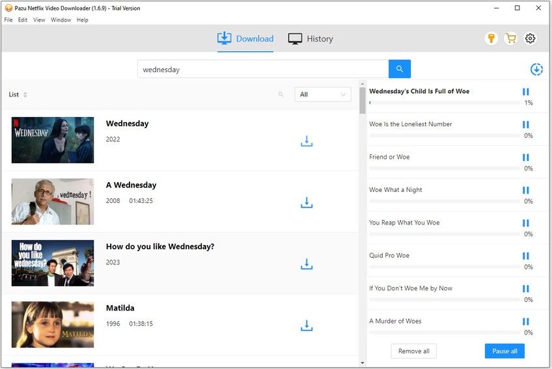The image size is (552, 369).
Task: Click the blue search magnifier button
Action: click(400, 69)
